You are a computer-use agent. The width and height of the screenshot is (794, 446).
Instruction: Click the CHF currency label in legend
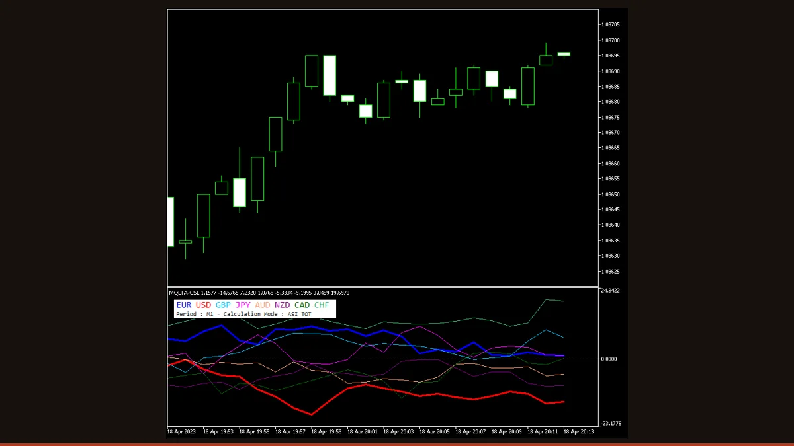click(x=322, y=305)
